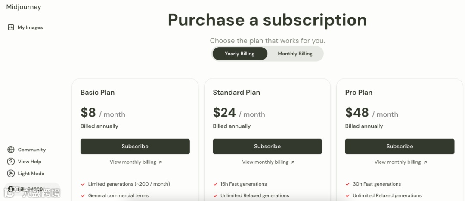View monthly billing for Standard Plan
Screen dimensions: 465x201
[265, 162]
